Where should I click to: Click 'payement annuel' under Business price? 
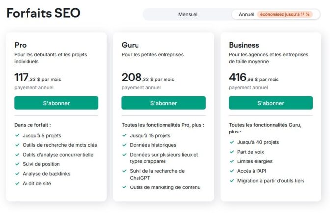pos(248,88)
